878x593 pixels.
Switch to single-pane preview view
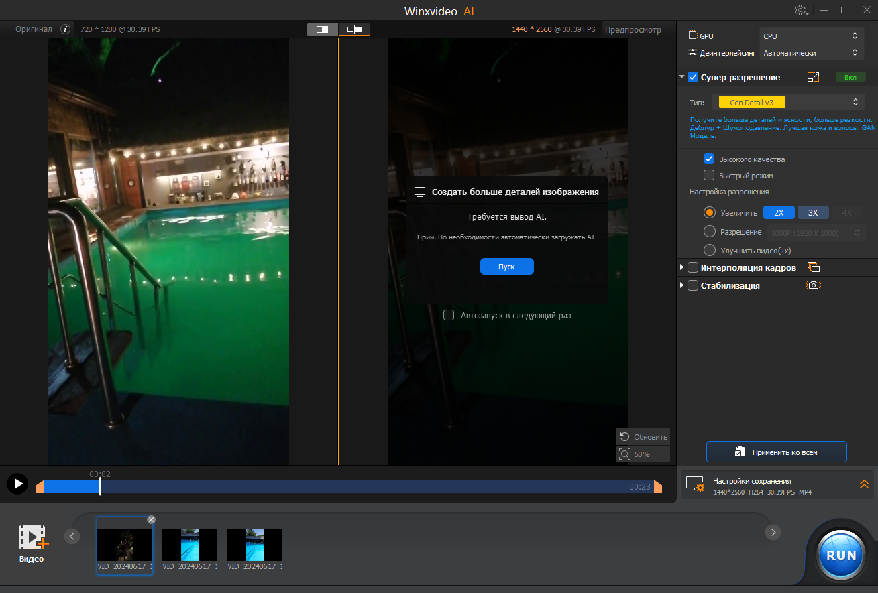(x=323, y=29)
